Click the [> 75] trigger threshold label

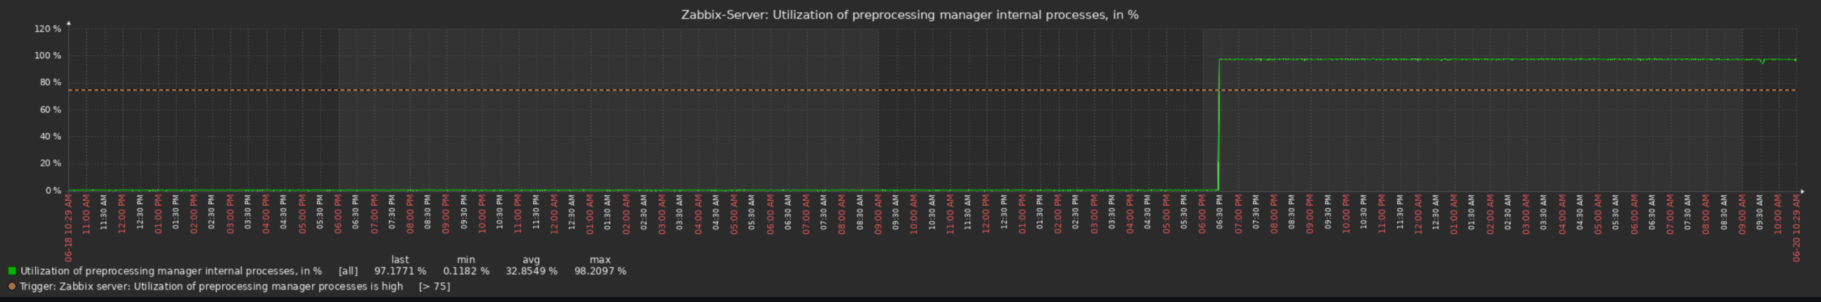tap(434, 287)
